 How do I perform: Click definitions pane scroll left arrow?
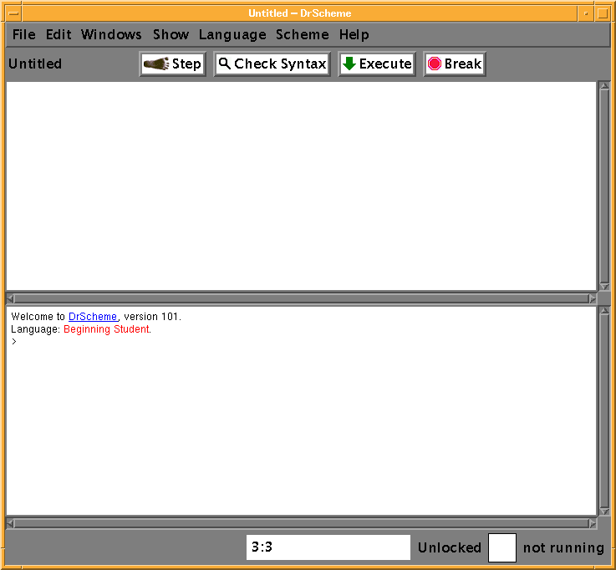(11, 298)
